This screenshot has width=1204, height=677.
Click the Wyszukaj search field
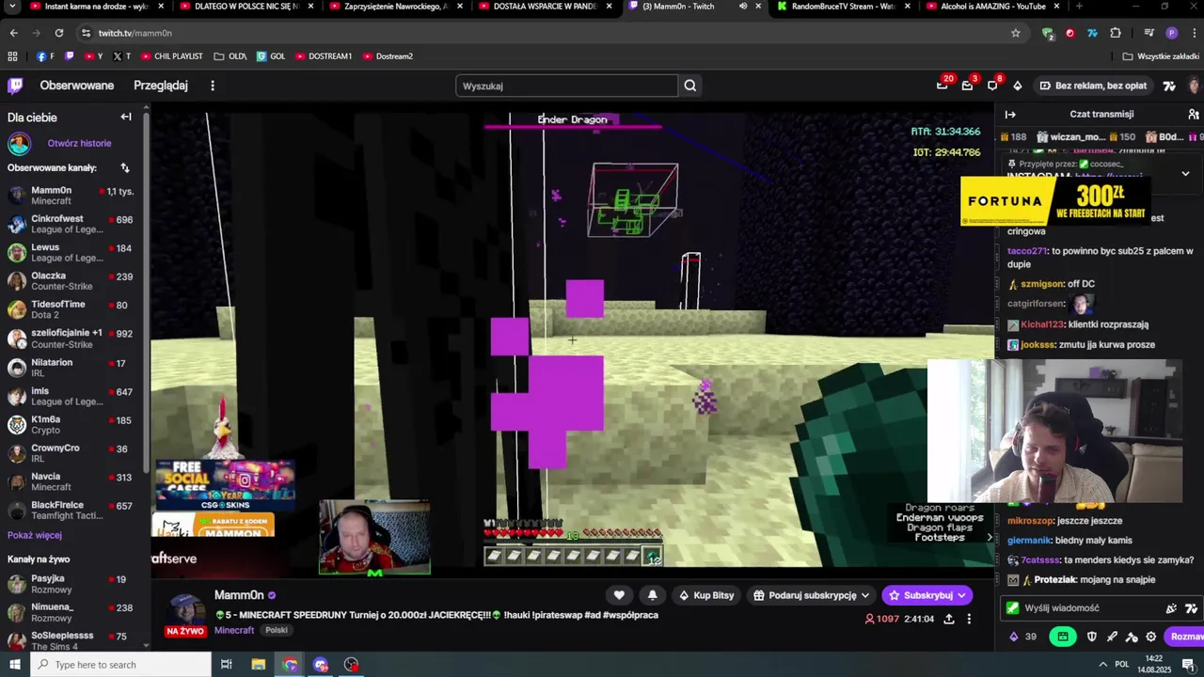pos(567,86)
